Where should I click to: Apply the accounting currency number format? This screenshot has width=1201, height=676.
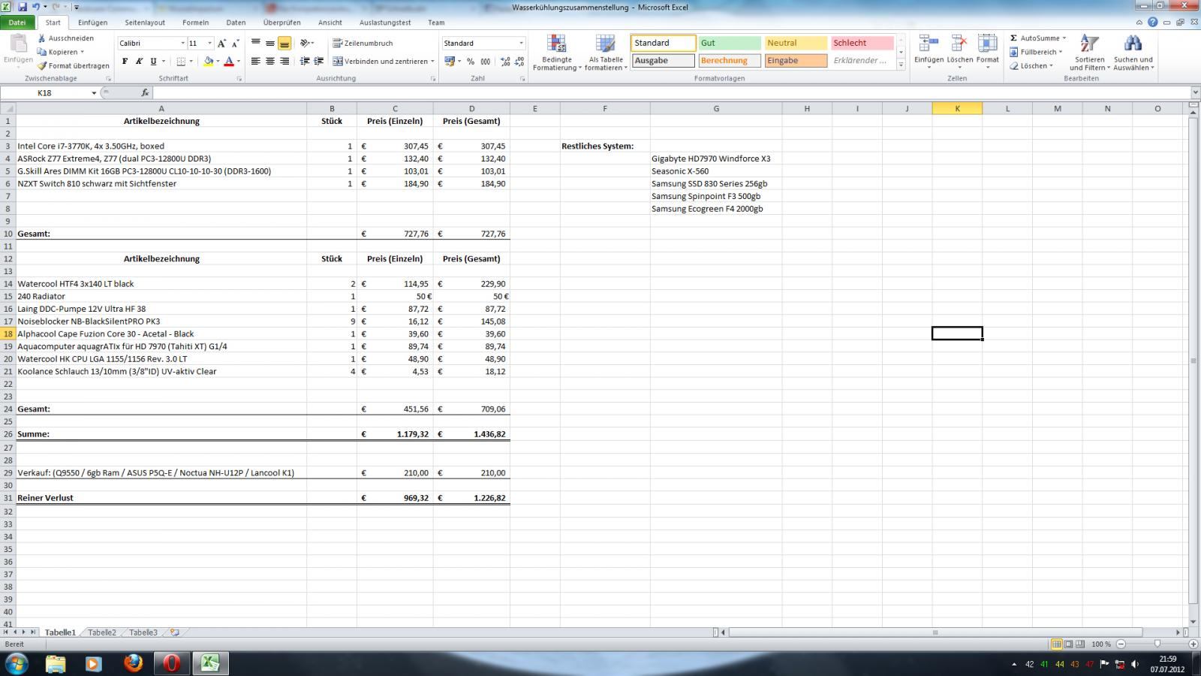coord(450,62)
